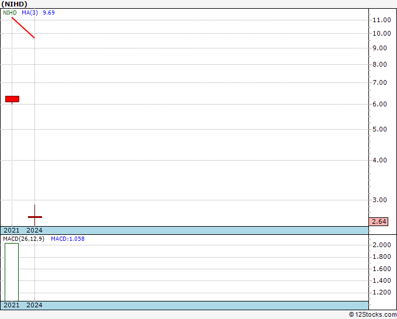Click the 9.69 moving average value
This screenshot has width=397, height=319.
[x=48, y=13]
